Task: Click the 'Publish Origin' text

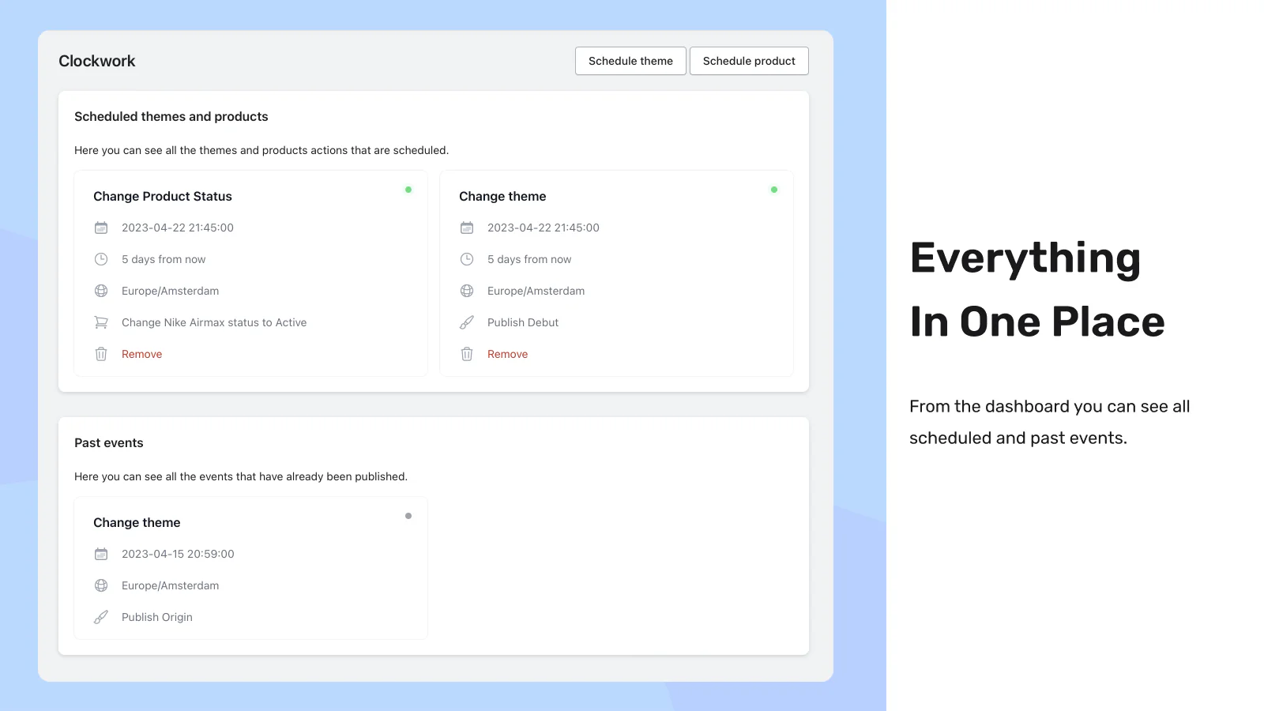Action: (x=157, y=617)
